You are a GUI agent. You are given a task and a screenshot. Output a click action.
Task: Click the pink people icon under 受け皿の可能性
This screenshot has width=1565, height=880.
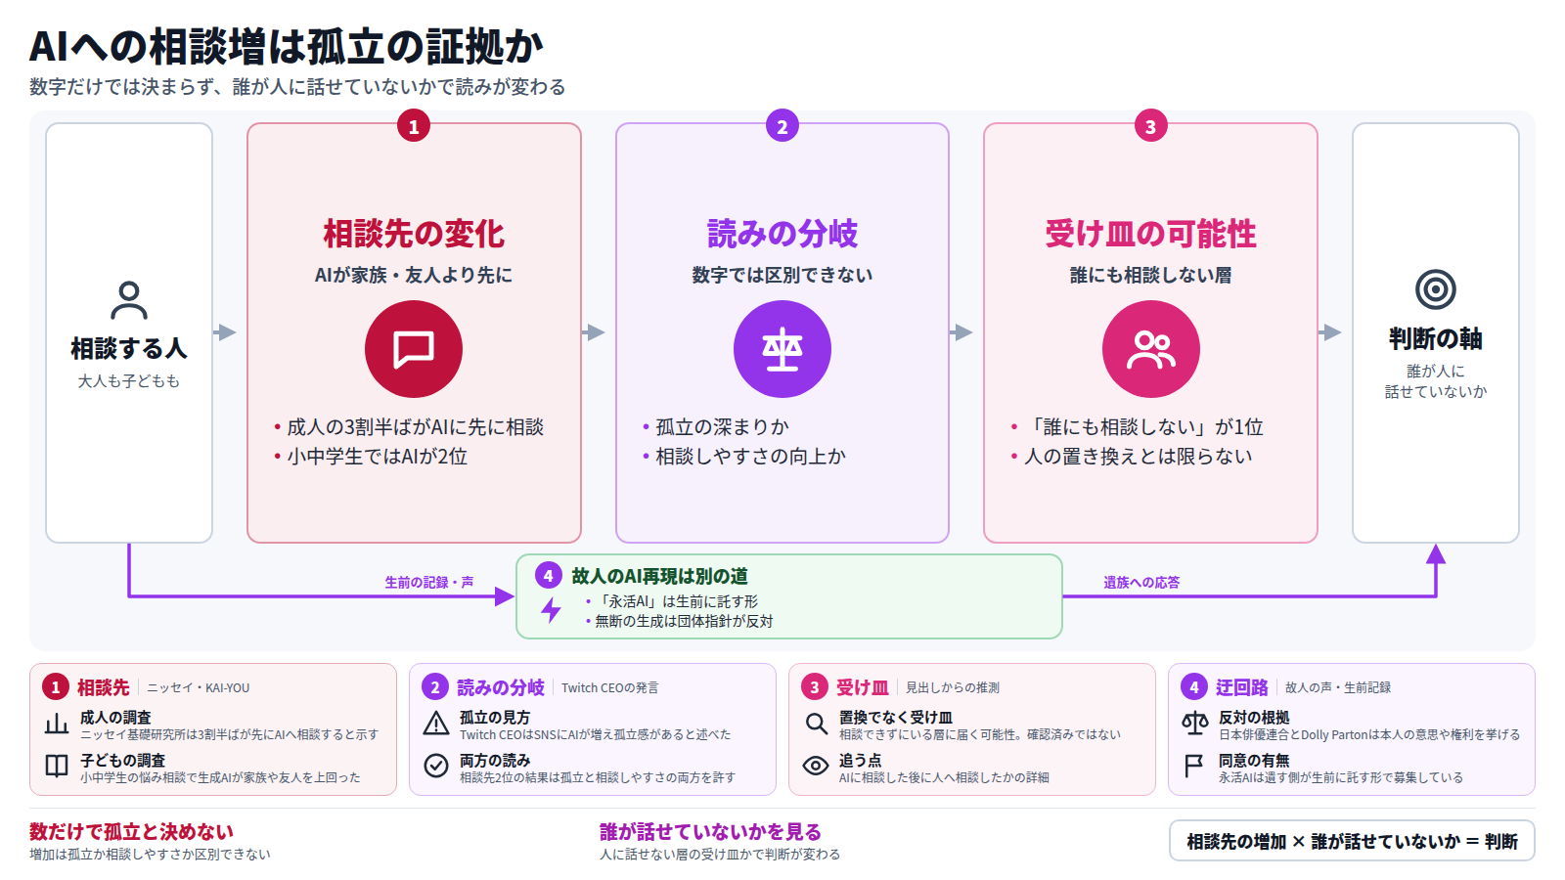1151,349
